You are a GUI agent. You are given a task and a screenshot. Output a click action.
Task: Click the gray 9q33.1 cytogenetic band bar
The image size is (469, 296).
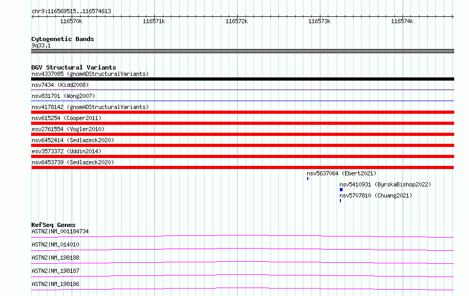(242, 51)
